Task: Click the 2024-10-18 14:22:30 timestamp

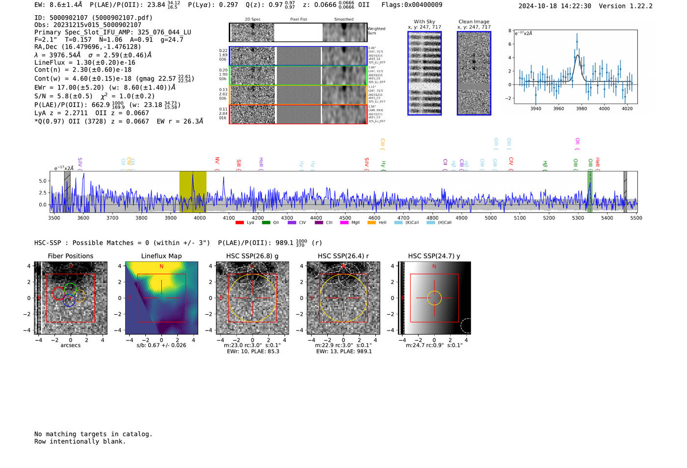Action: [x=555, y=6]
